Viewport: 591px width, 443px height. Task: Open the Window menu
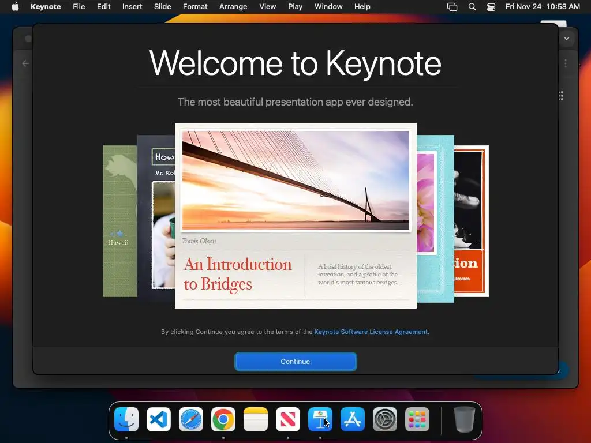click(328, 6)
